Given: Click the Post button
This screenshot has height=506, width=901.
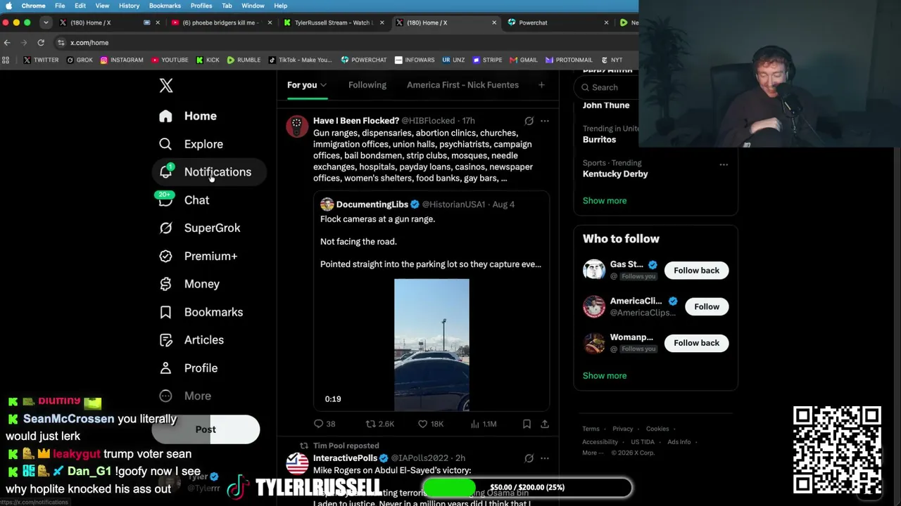Looking at the screenshot, I should (x=206, y=429).
